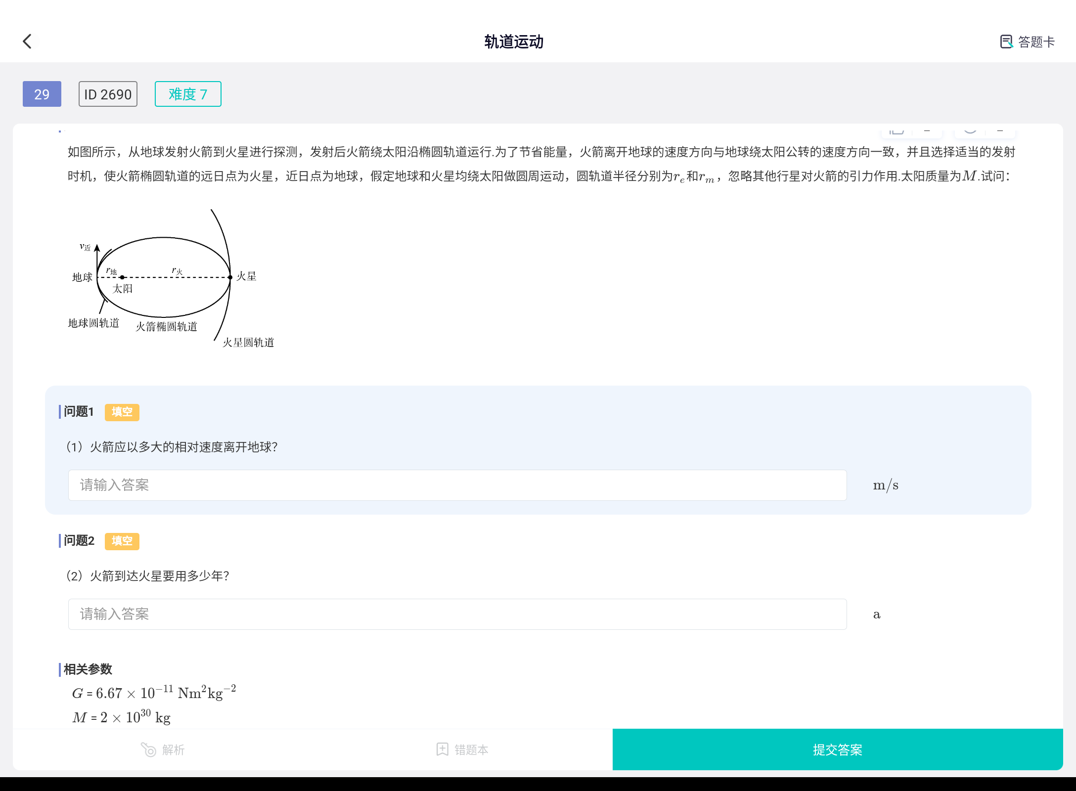This screenshot has height=791, width=1076.
Task: Click the 答题卡 text label
Action: coord(1036,42)
